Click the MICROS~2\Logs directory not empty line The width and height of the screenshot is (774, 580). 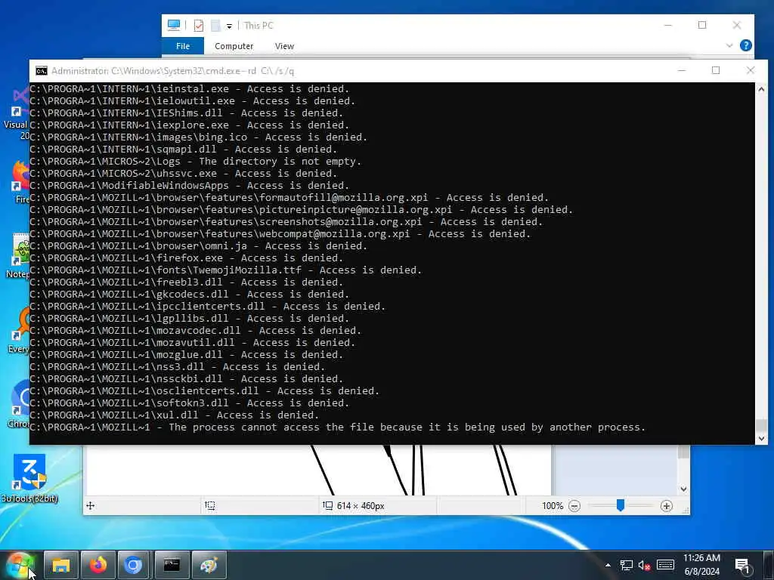(196, 162)
